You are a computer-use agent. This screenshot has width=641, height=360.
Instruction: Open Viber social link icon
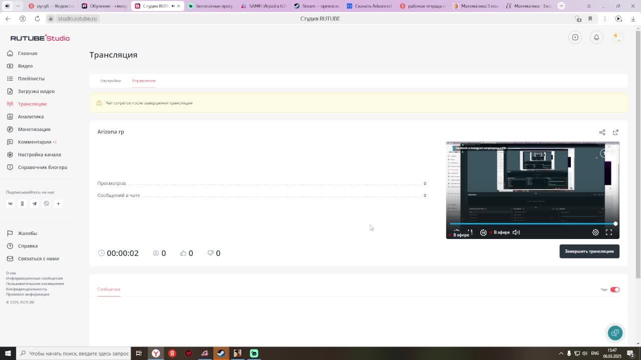point(46,203)
